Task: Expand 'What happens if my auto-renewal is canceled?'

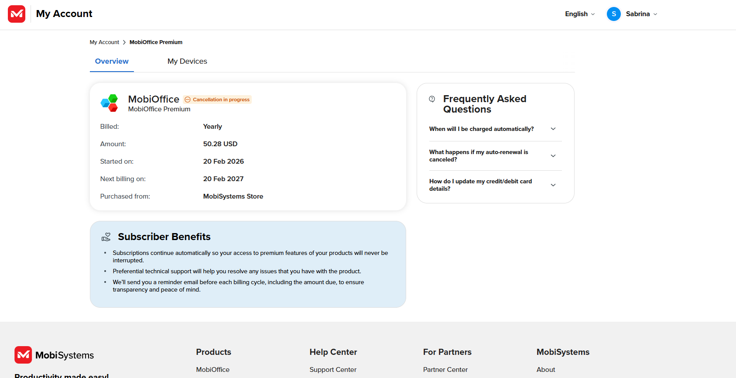Action: pos(495,156)
